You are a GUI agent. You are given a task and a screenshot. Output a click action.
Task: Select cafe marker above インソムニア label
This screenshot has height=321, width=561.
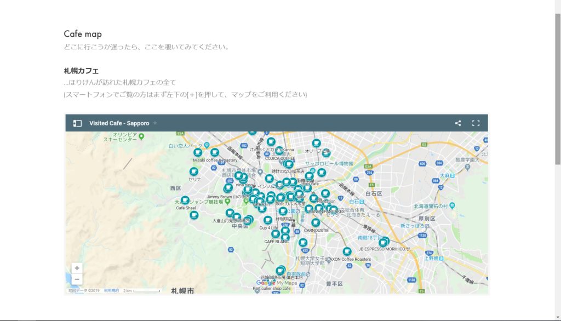coord(269,178)
